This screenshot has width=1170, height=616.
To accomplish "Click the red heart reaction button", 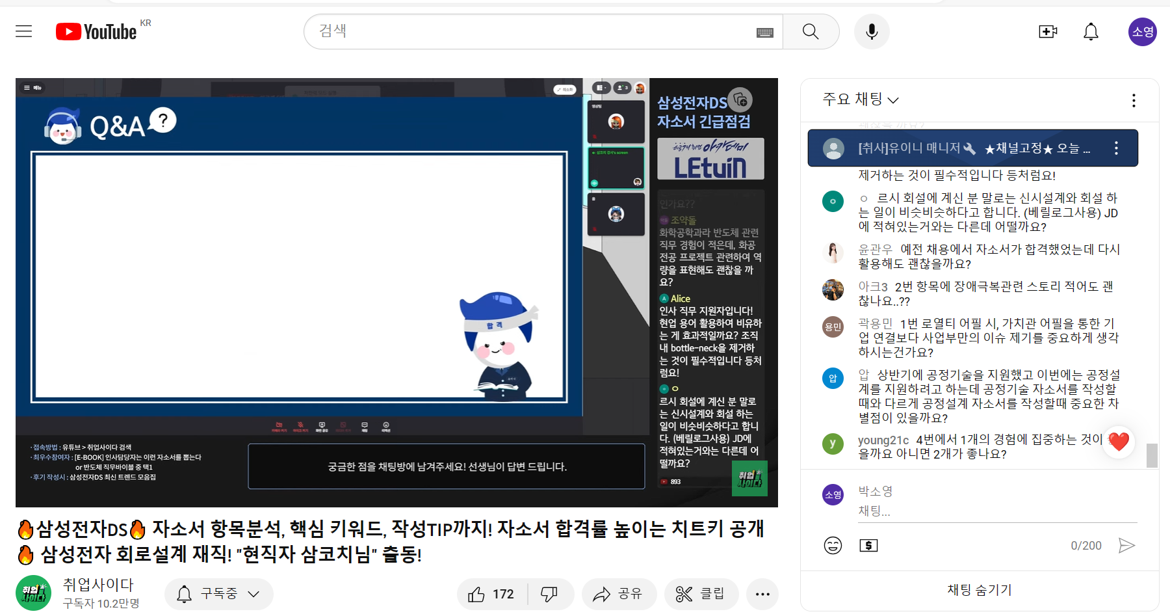I will click(1119, 442).
